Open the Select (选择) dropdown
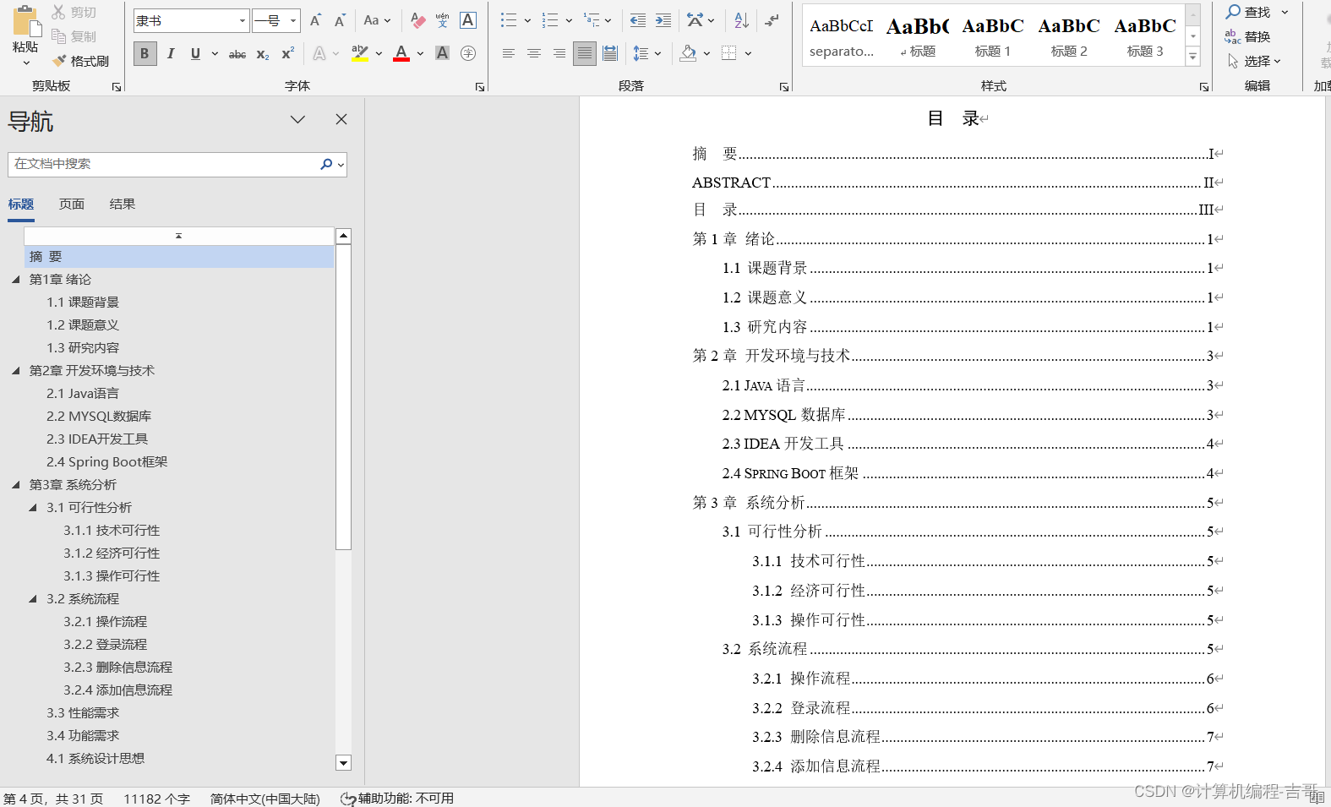 pos(1254,61)
